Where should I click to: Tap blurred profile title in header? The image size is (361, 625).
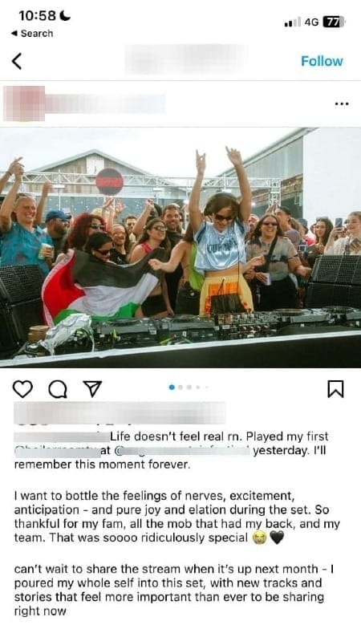(x=185, y=60)
